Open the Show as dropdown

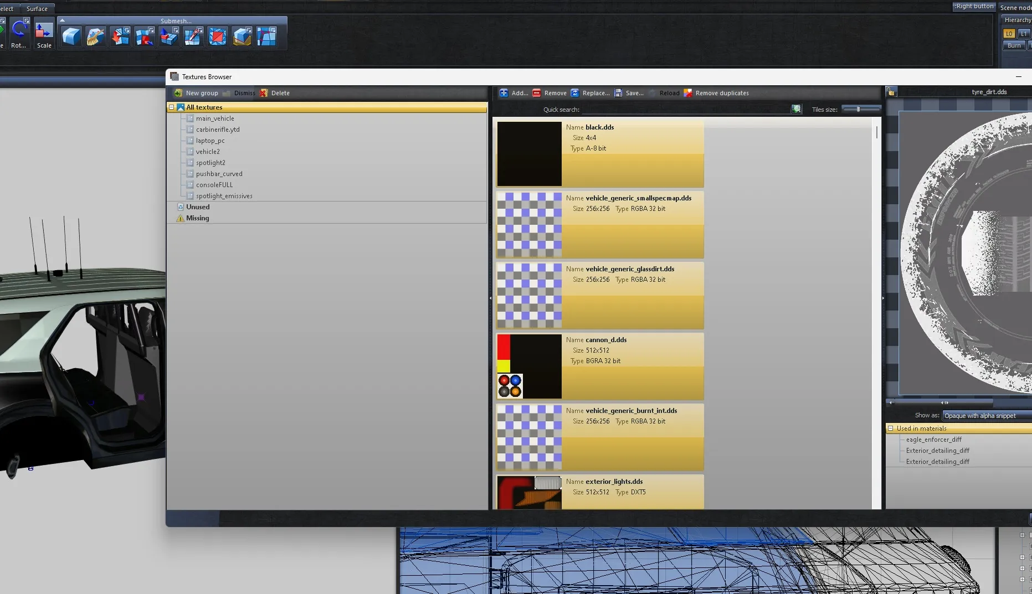tap(986, 416)
